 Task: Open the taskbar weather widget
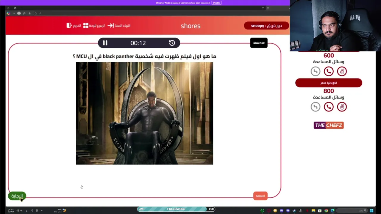(x=60, y=210)
